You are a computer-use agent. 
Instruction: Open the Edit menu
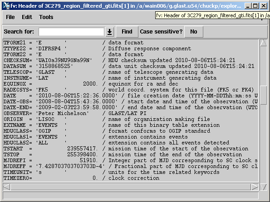(27, 17)
